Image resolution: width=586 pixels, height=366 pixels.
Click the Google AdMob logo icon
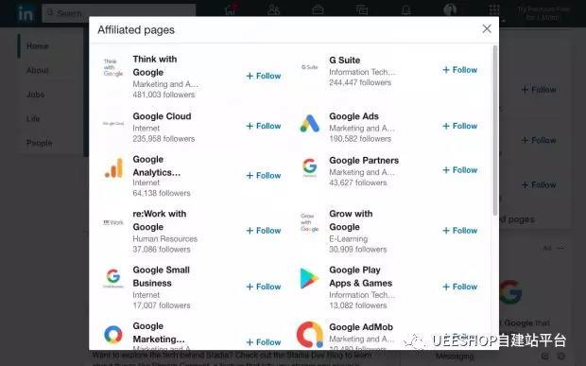click(310, 334)
